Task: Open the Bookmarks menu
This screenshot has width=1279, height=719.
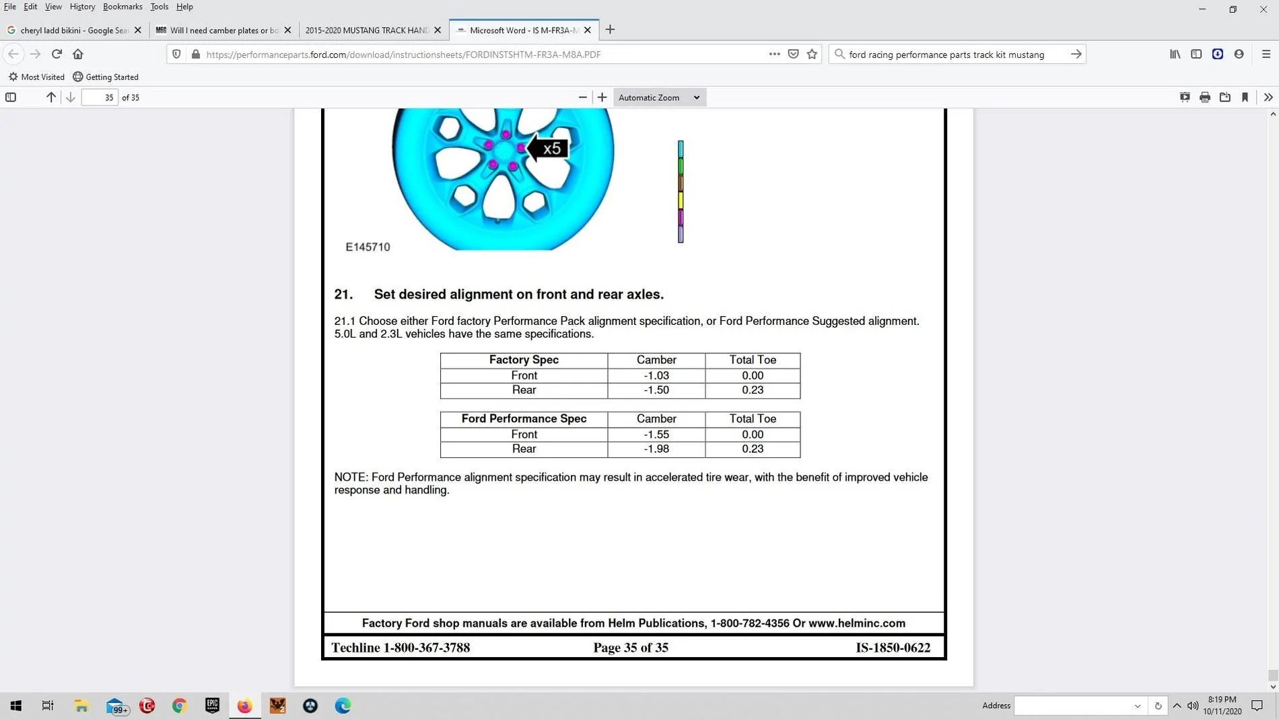Action: tap(123, 7)
